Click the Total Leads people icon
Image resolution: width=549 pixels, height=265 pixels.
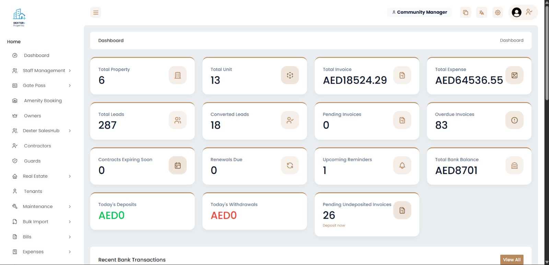point(178,120)
